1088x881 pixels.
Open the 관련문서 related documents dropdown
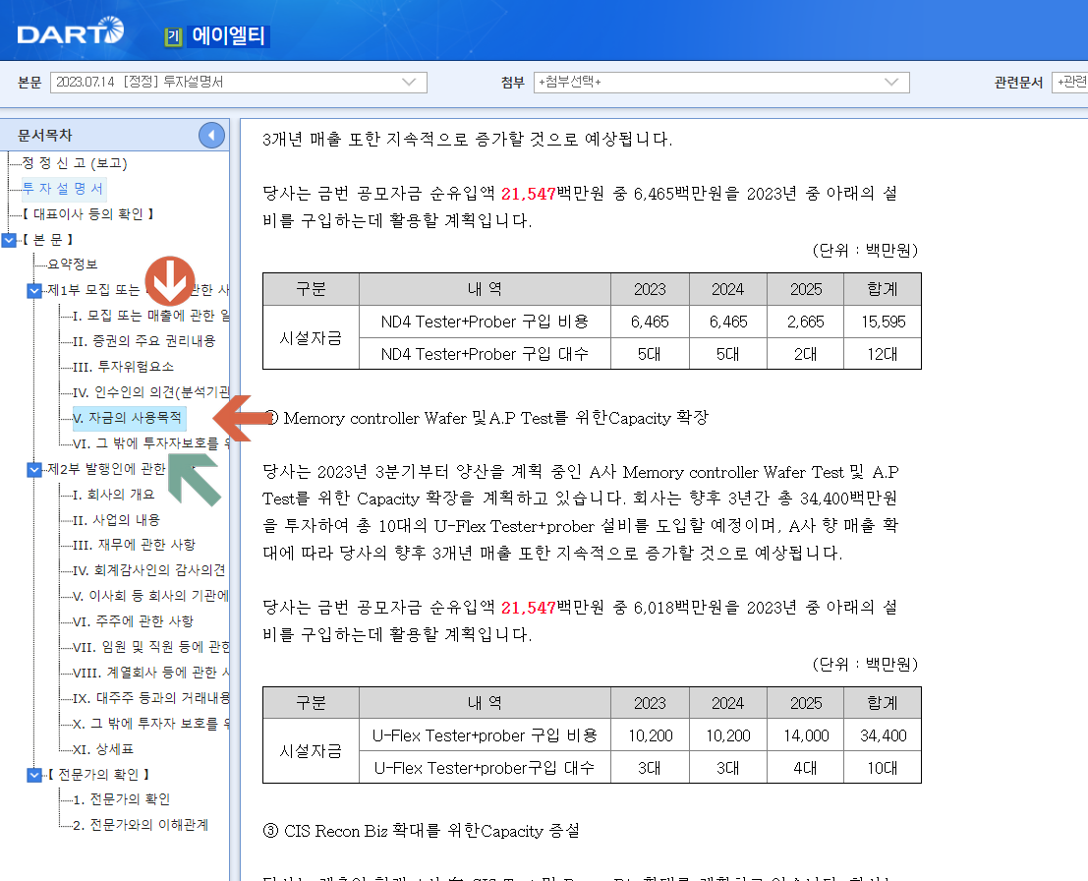click(x=1073, y=83)
